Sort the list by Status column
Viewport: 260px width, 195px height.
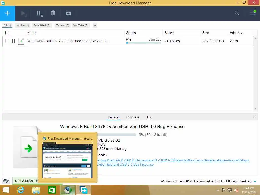pos(131,33)
